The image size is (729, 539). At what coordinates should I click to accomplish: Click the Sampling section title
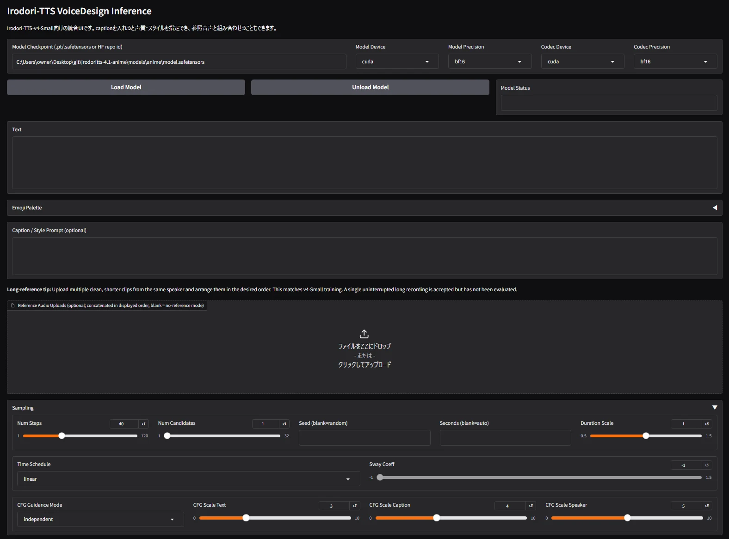(23, 408)
